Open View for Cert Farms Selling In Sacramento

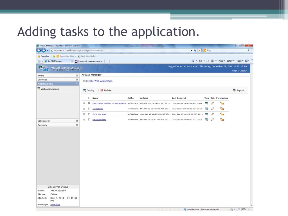tap(207, 103)
